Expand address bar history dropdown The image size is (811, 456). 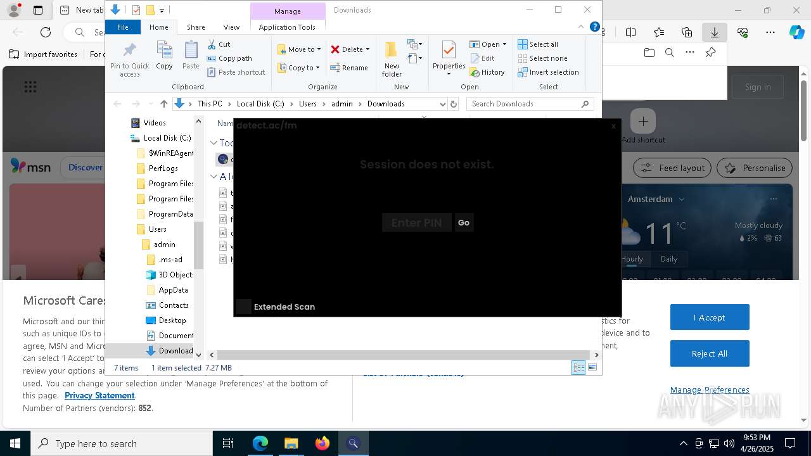pos(442,104)
